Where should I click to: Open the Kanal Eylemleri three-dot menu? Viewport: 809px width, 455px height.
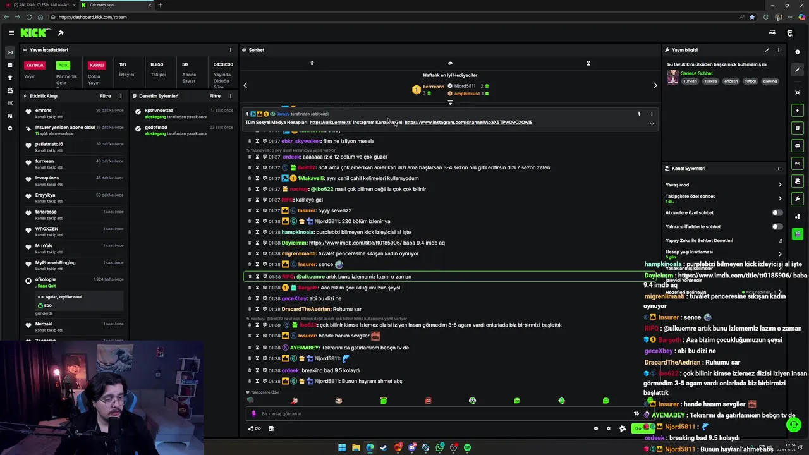tap(779, 169)
